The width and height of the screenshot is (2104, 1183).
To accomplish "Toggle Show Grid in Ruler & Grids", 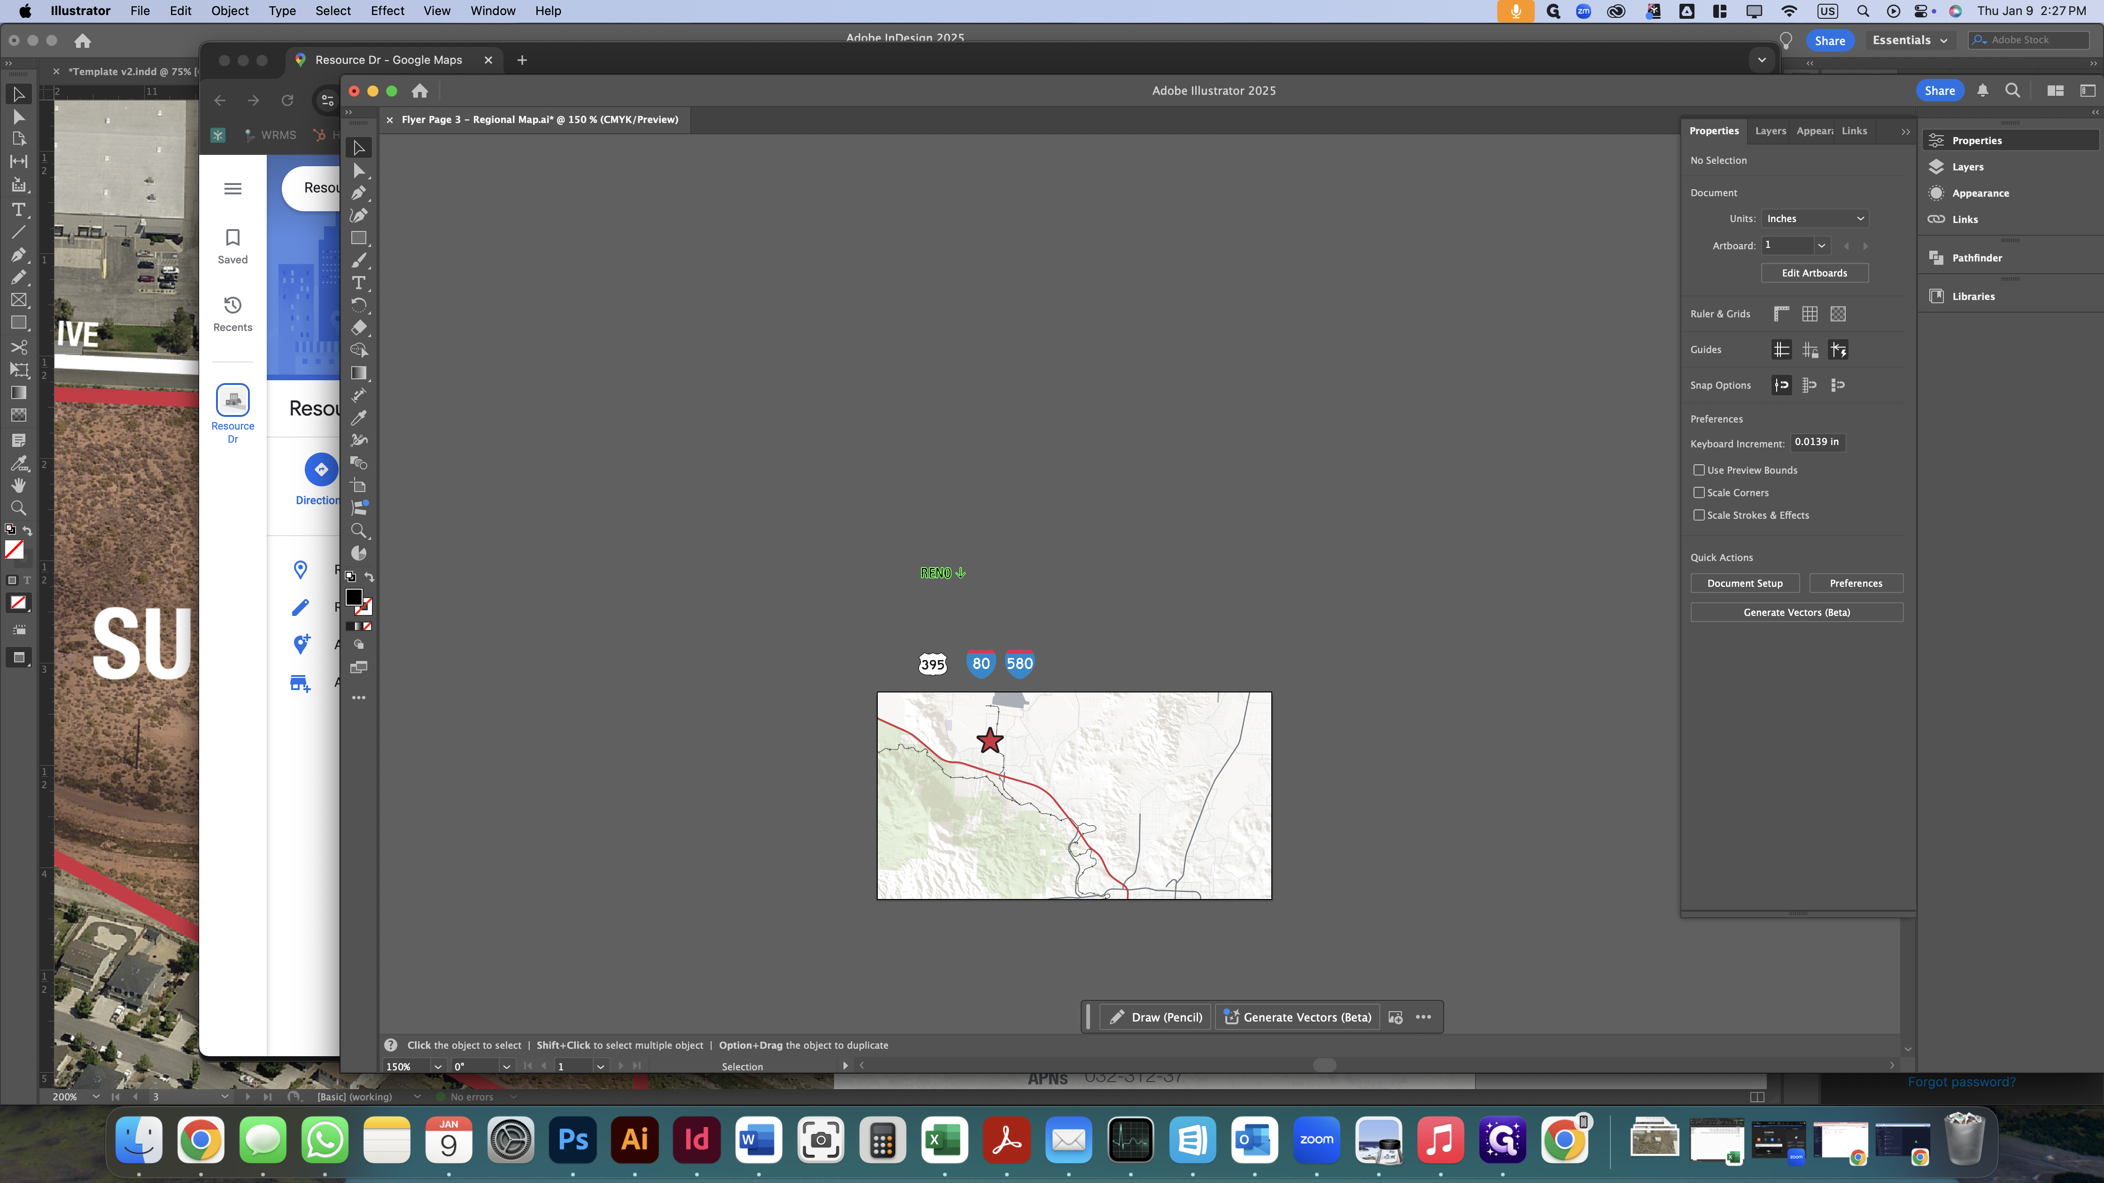I will 1810,314.
